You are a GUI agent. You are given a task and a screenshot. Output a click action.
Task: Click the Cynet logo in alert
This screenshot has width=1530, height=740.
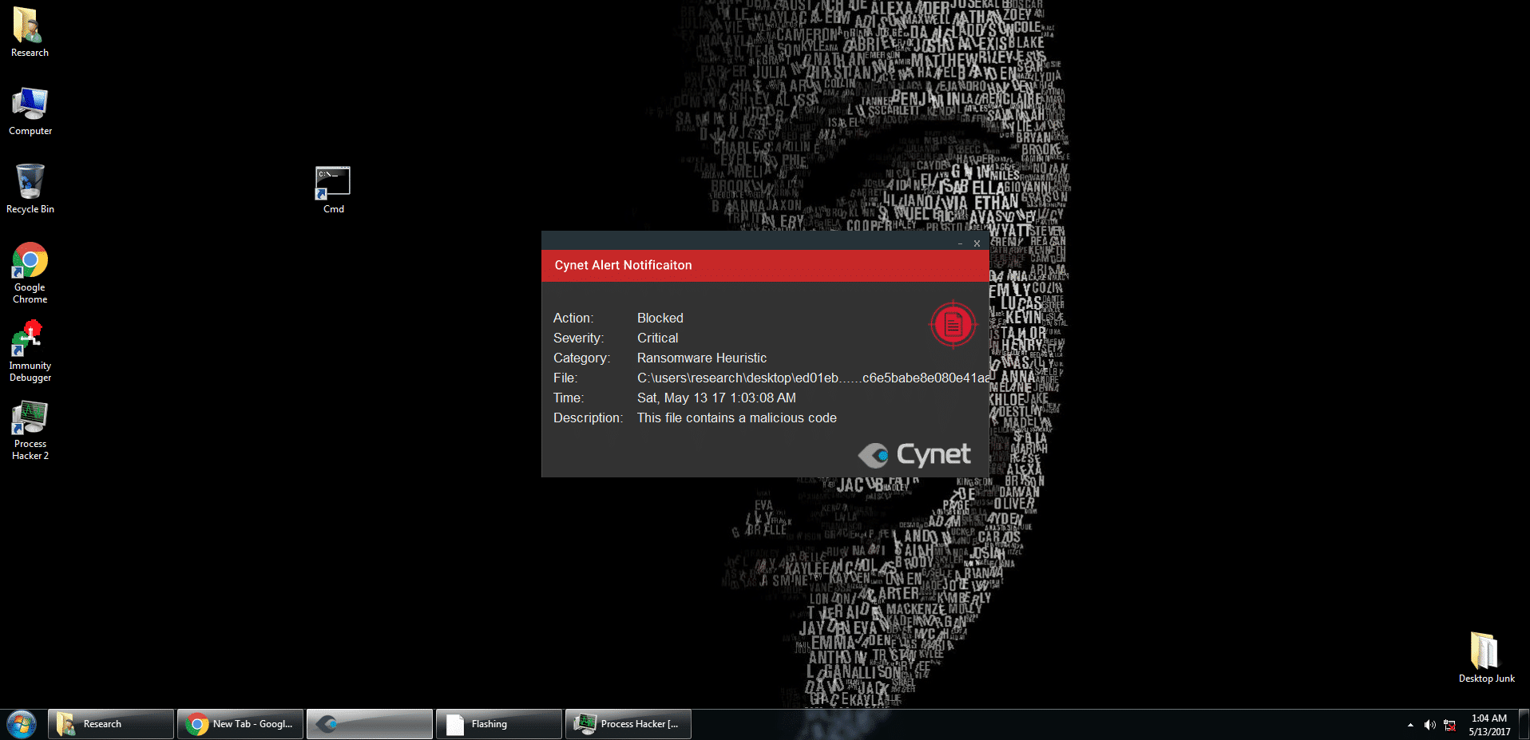click(914, 455)
